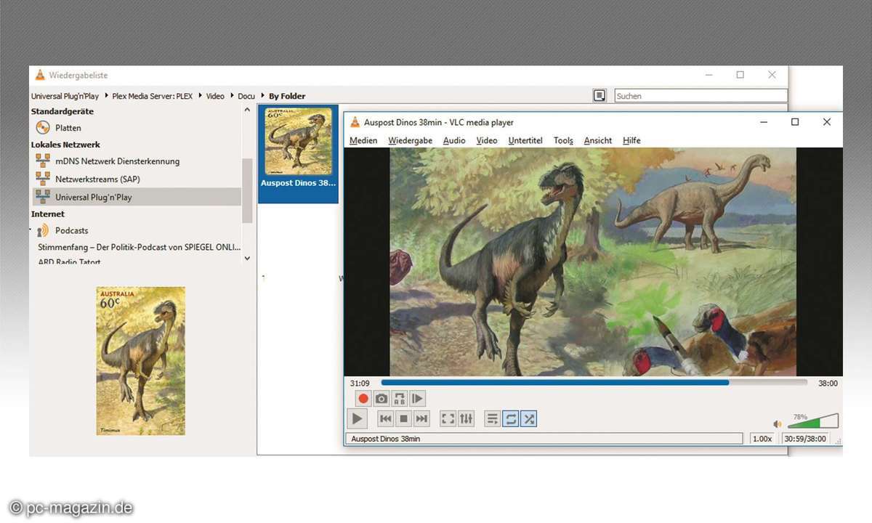This screenshot has width=872, height=523.
Task: Click the 30:59/38:00 time display
Action: click(805, 439)
